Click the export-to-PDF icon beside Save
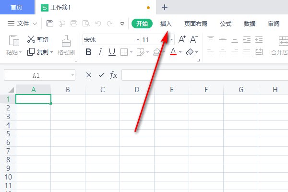 (x=62, y=24)
